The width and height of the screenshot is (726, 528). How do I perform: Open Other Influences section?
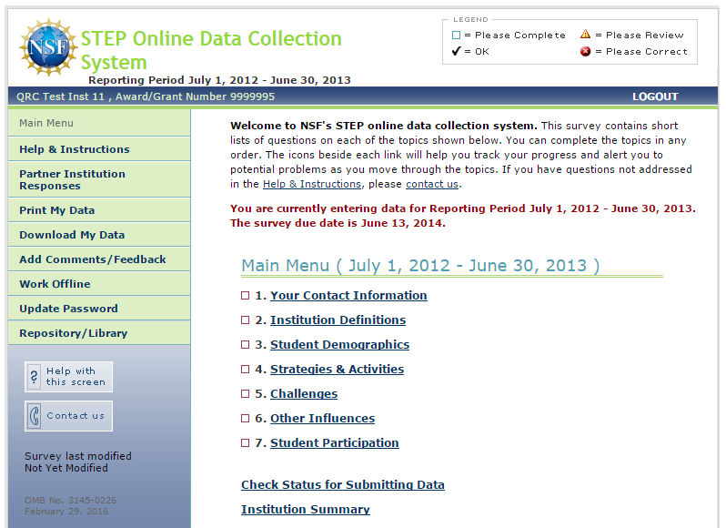point(322,418)
